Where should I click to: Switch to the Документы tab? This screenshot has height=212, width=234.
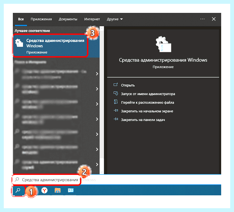click(68, 19)
